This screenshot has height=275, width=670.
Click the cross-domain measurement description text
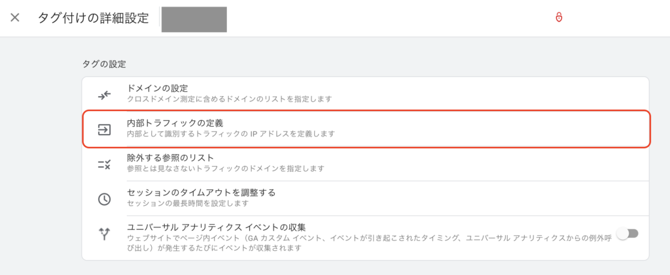tap(229, 99)
